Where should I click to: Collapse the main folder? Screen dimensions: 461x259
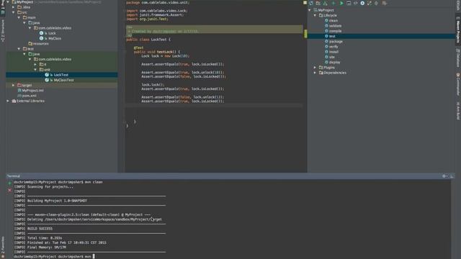click(19, 17)
